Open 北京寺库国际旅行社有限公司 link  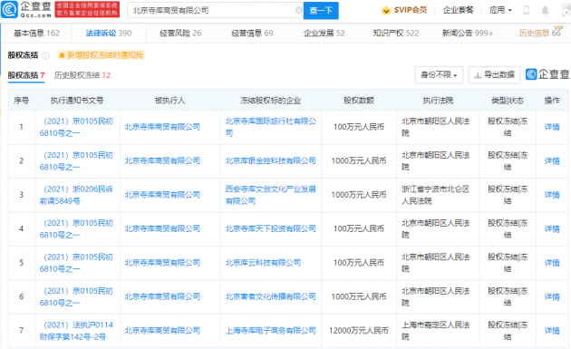tap(271, 127)
